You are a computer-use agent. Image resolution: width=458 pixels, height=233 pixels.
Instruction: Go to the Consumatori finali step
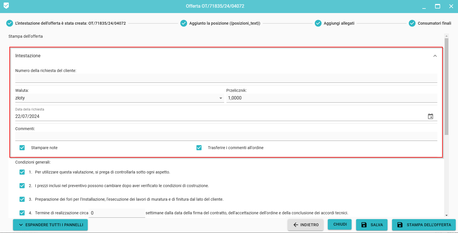click(434, 23)
